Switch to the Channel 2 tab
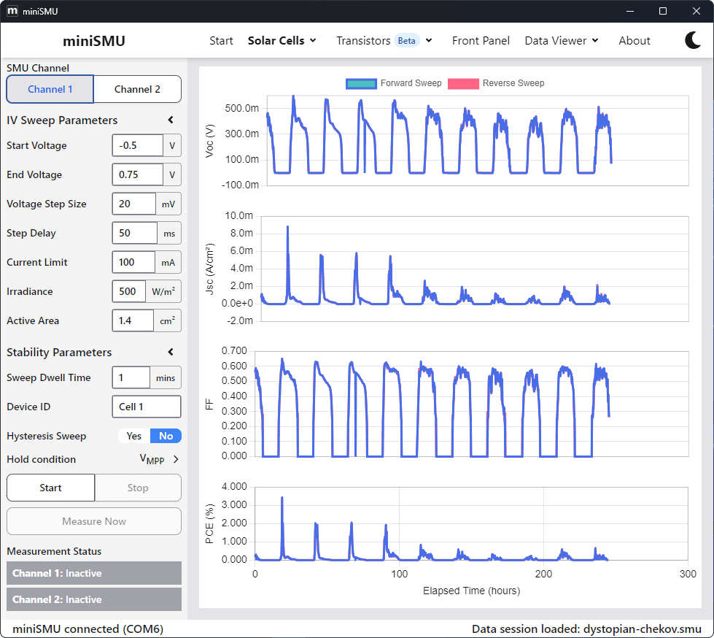Screen dimensions: 714x638 [x=137, y=88]
